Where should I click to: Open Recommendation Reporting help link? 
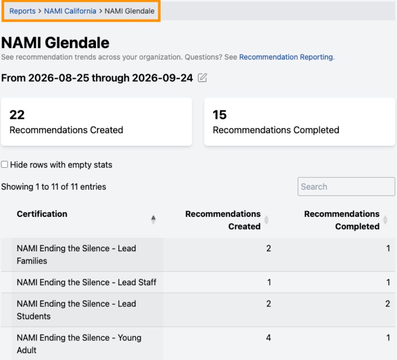pyautogui.click(x=286, y=57)
